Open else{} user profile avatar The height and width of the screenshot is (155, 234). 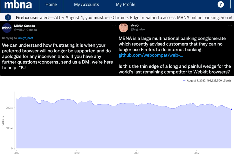click(x=124, y=28)
